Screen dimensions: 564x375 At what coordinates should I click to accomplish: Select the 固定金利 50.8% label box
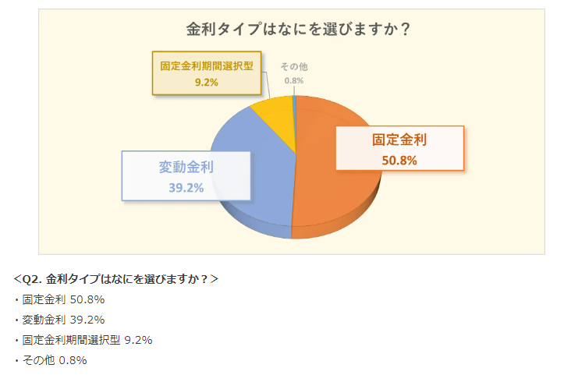399,148
